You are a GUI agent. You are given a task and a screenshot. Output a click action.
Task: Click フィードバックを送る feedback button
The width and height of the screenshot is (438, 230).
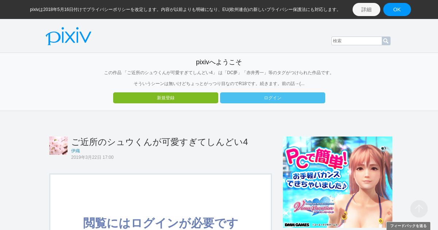[408, 226]
